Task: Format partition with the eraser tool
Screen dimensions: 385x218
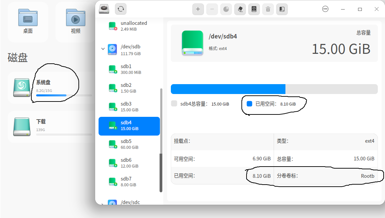Action: (240, 9)
